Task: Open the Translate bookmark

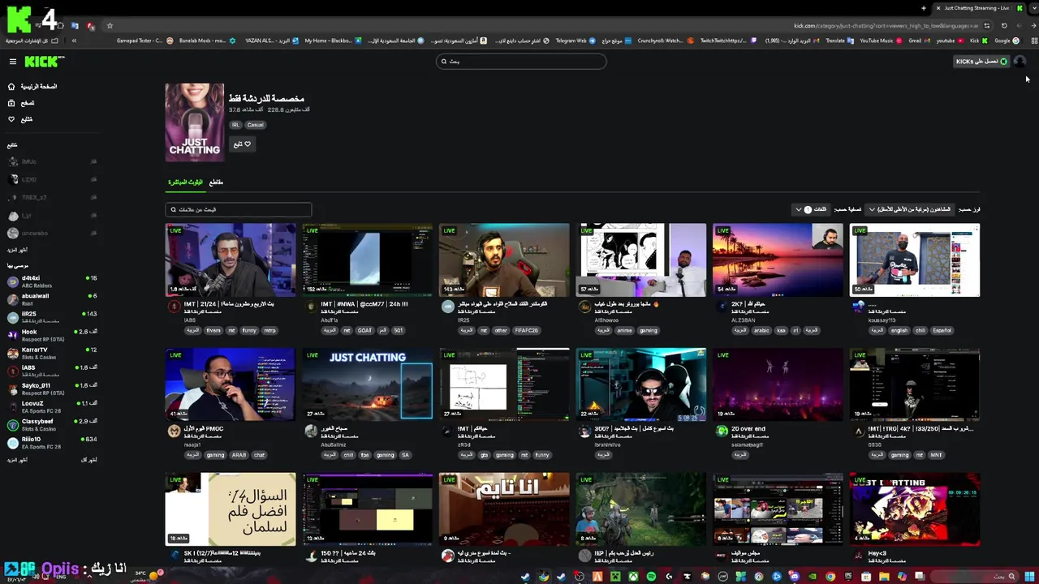Action: click(x=839, y=41)
